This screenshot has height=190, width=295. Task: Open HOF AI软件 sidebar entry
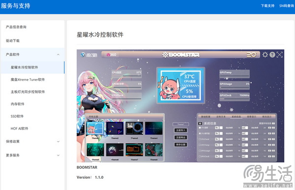pyautogui.click(x=19, y=128)
